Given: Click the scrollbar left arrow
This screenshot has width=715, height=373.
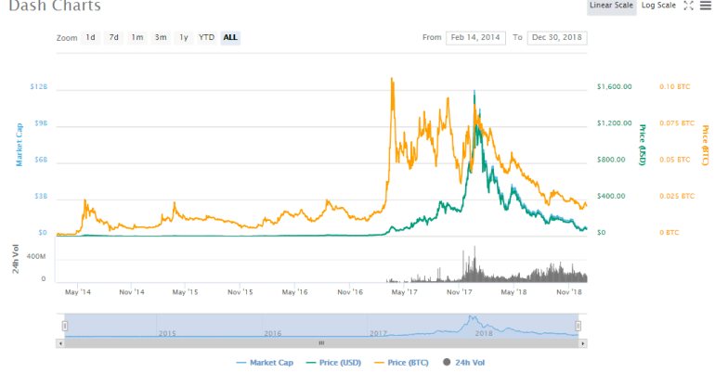Looking at the screenshot, I should 60,343.
